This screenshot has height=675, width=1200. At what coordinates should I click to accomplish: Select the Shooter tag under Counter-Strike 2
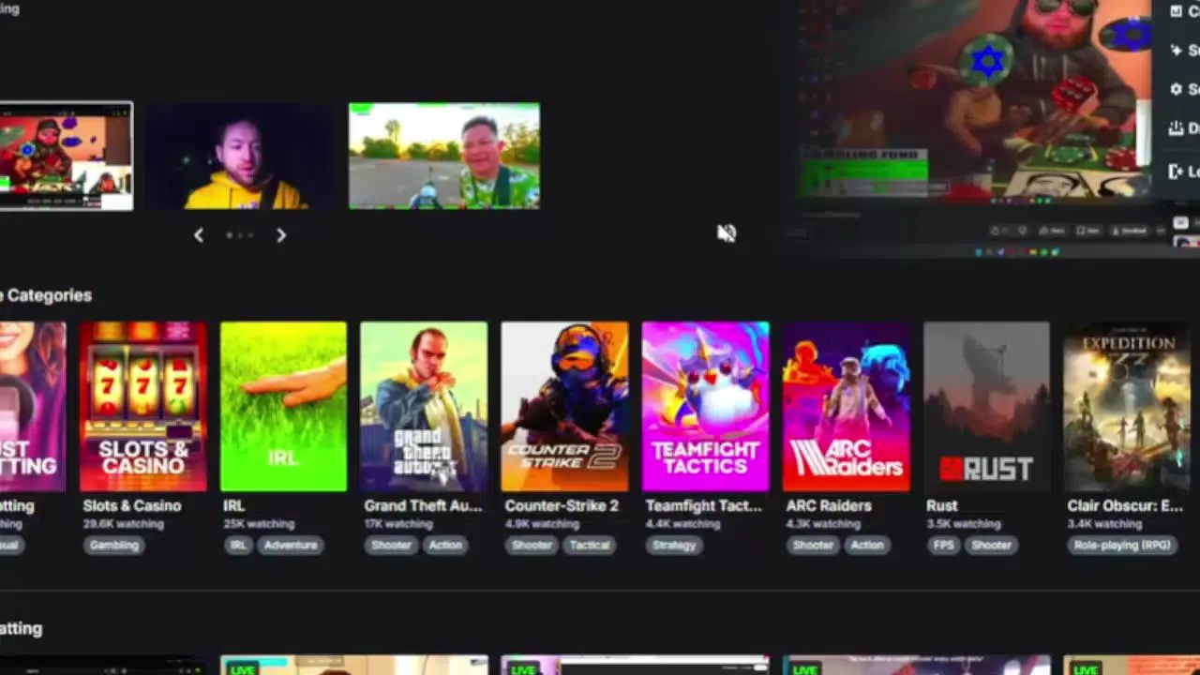(532, 545)
